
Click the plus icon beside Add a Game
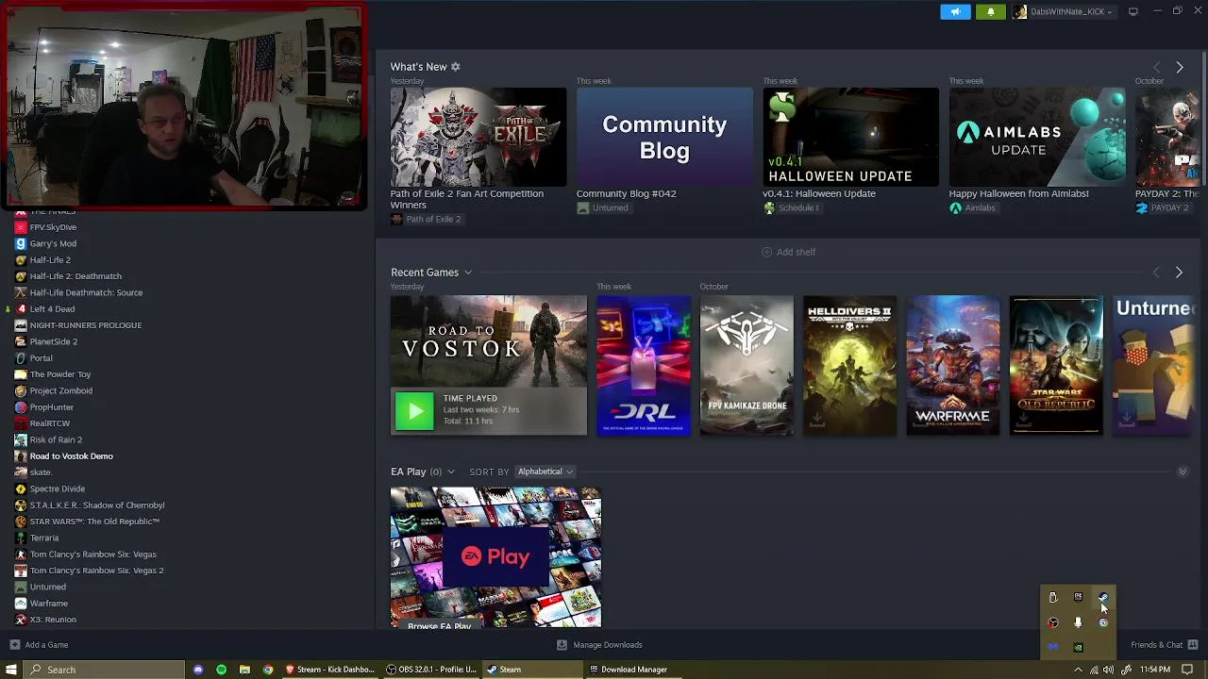(14, 645)
